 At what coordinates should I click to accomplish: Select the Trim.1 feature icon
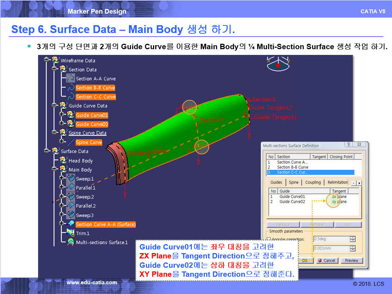71,233
